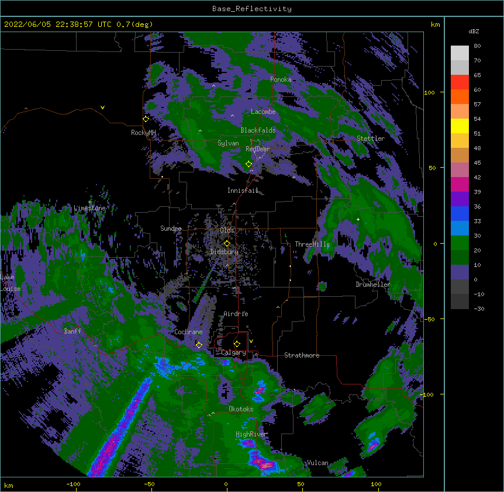
Task: Select the Vulcan label
Action: pos(317,463)
